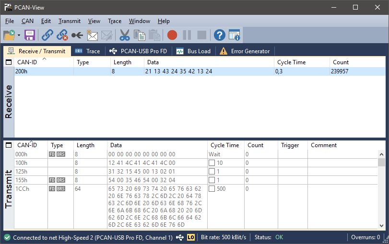Open dropdown arrow beside Open folder icon
389x244 pixels.
click(19, 35)
